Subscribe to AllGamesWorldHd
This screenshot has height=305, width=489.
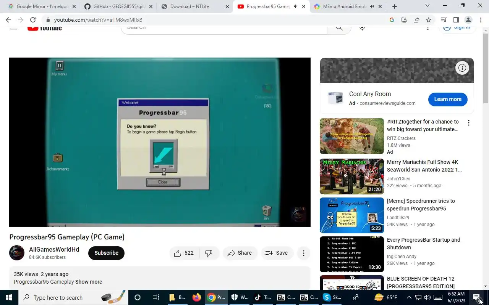(x=106, y=253)
